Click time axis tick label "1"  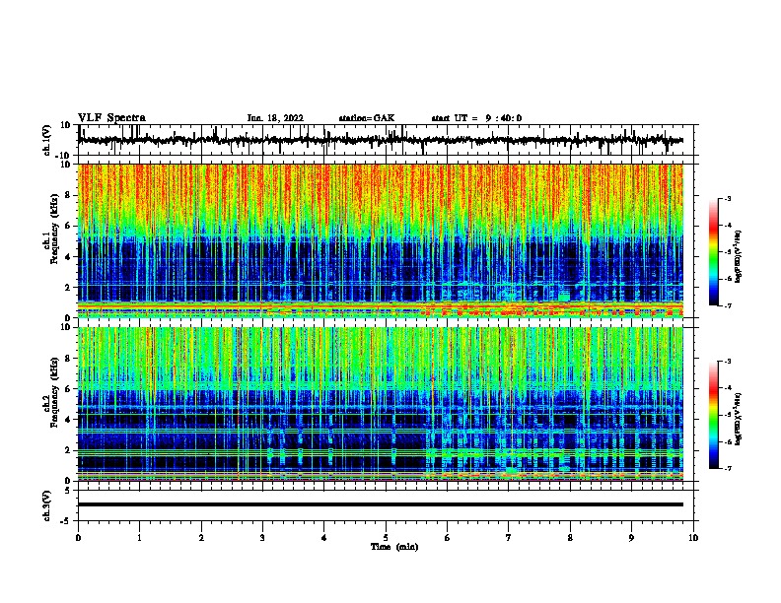139,538
